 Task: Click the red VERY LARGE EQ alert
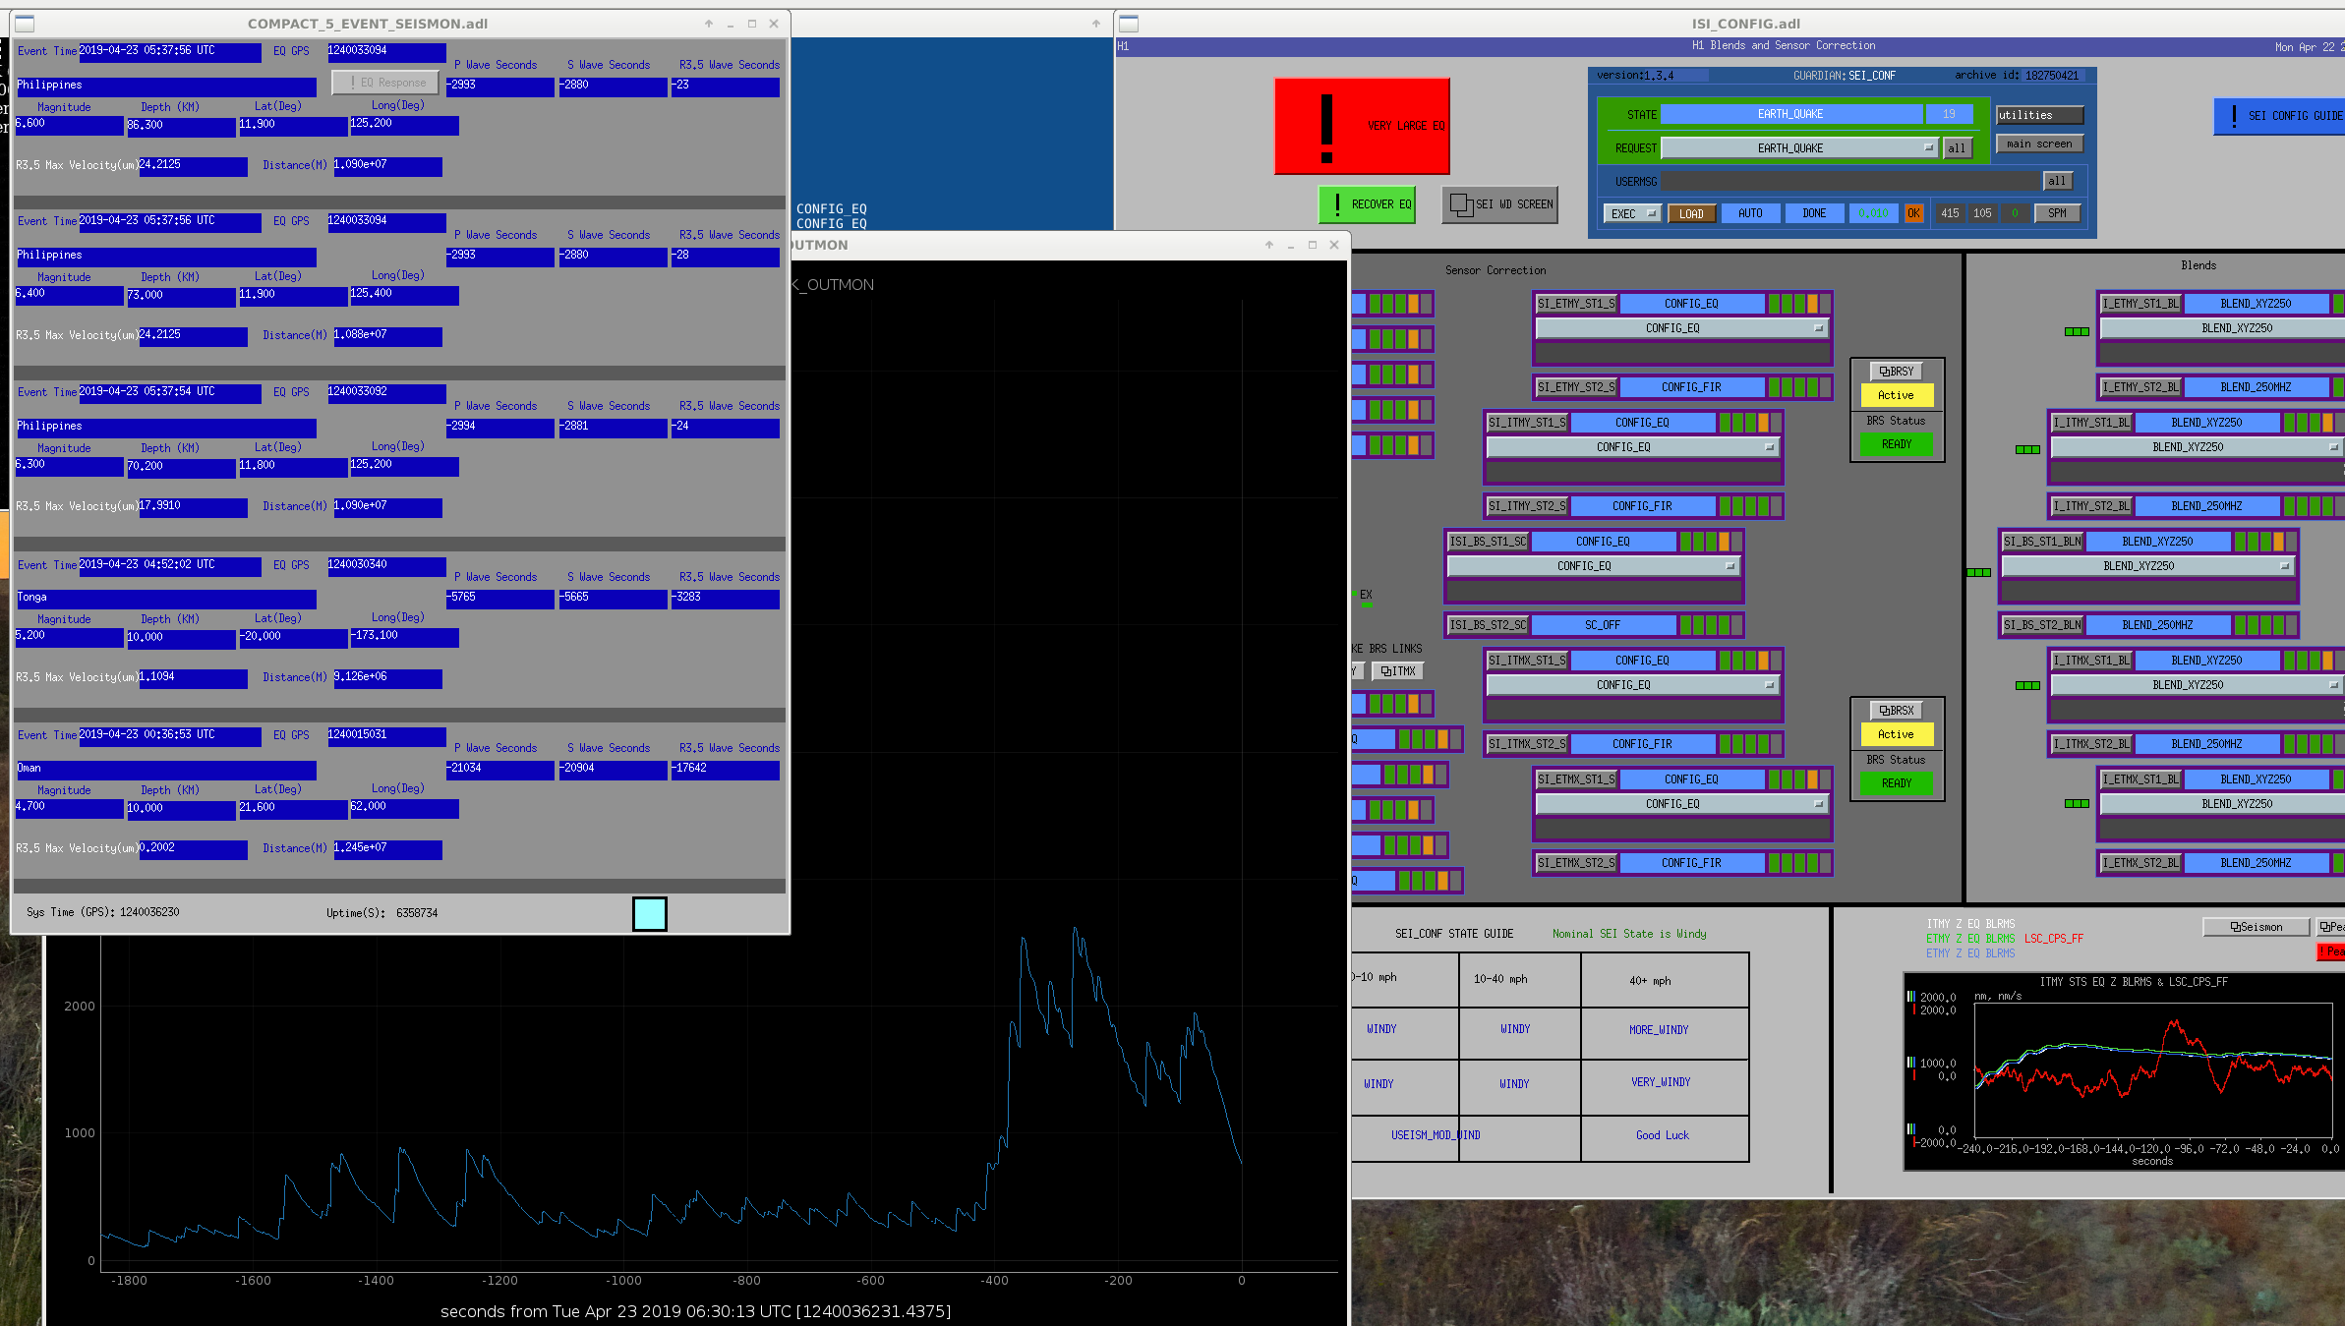(x=1362, y=126)
